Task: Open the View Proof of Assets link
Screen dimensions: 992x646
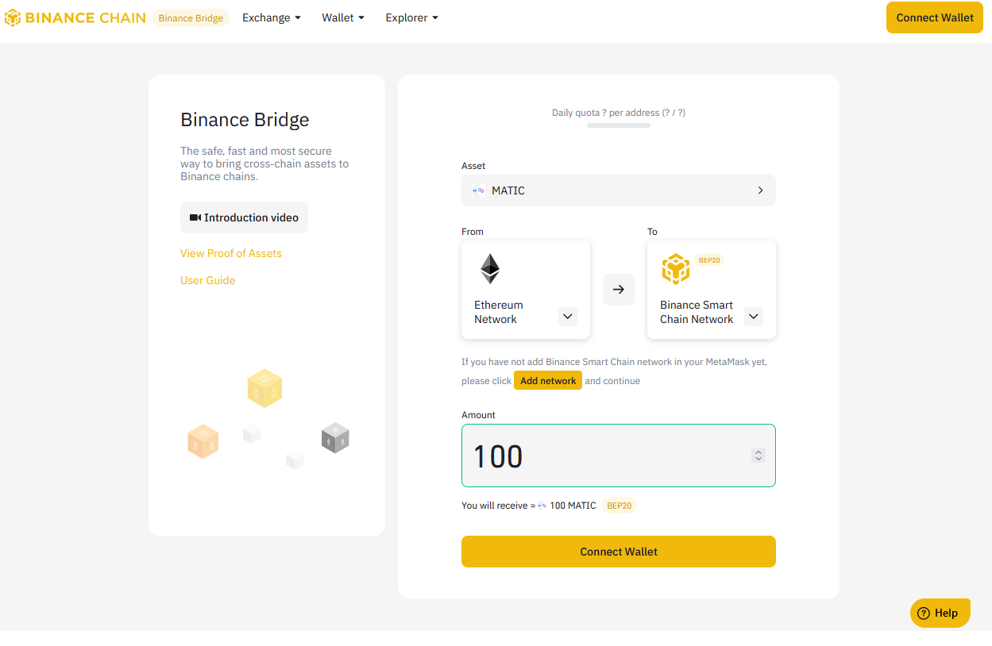Action: pyautogui.click(x=231, y=253)
